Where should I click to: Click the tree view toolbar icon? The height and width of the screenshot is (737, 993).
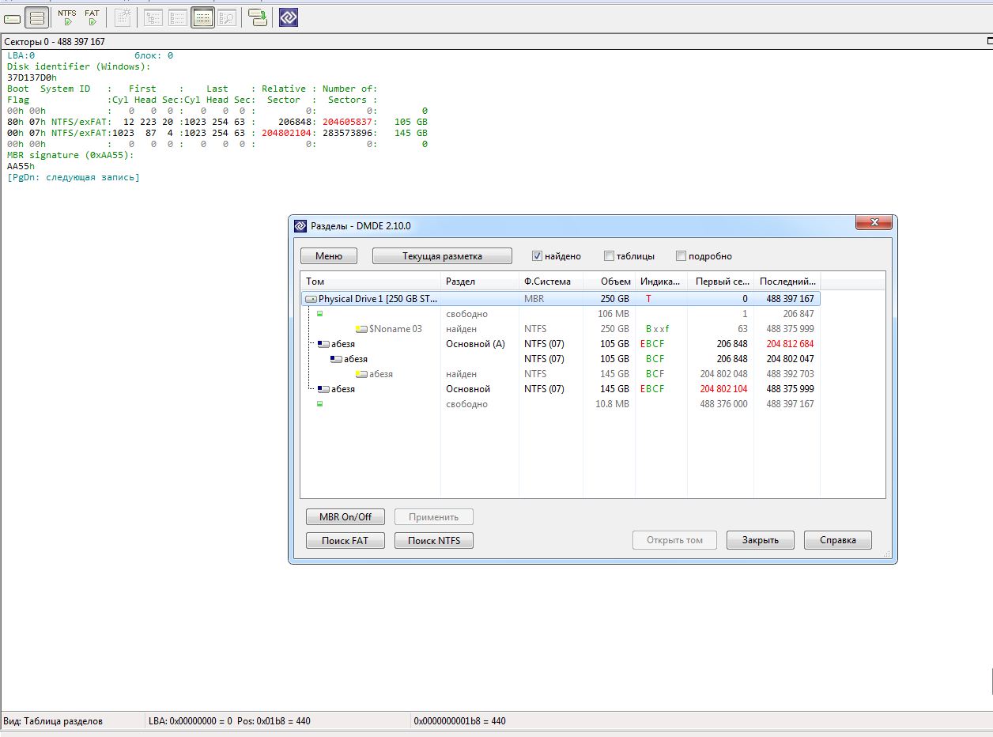point(153,17)
